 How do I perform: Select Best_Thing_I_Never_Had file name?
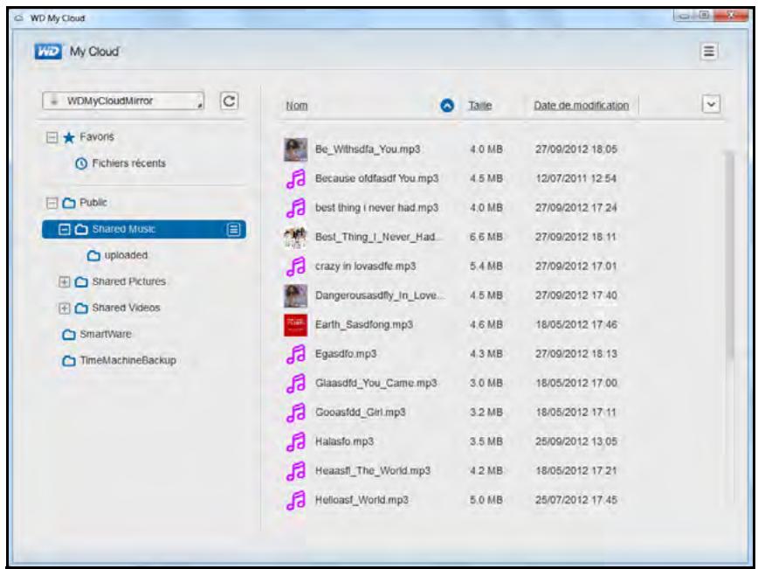[x=378, y=237]
